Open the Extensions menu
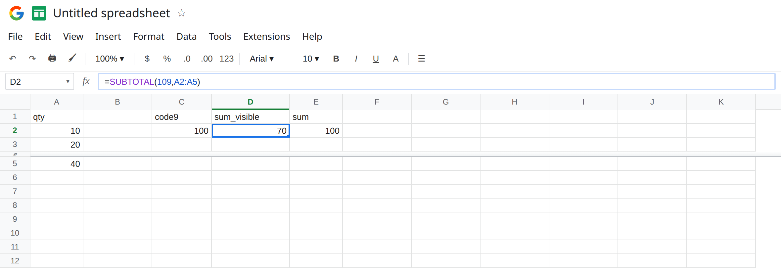The image size is (781, 272). 267,36
